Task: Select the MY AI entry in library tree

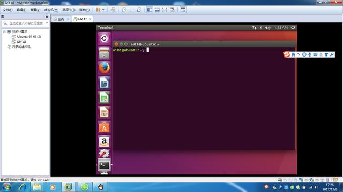Action: point(21,42)
